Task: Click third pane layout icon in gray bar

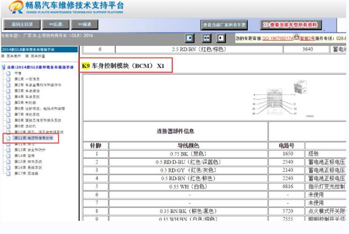Action: [x=221, y=38]
